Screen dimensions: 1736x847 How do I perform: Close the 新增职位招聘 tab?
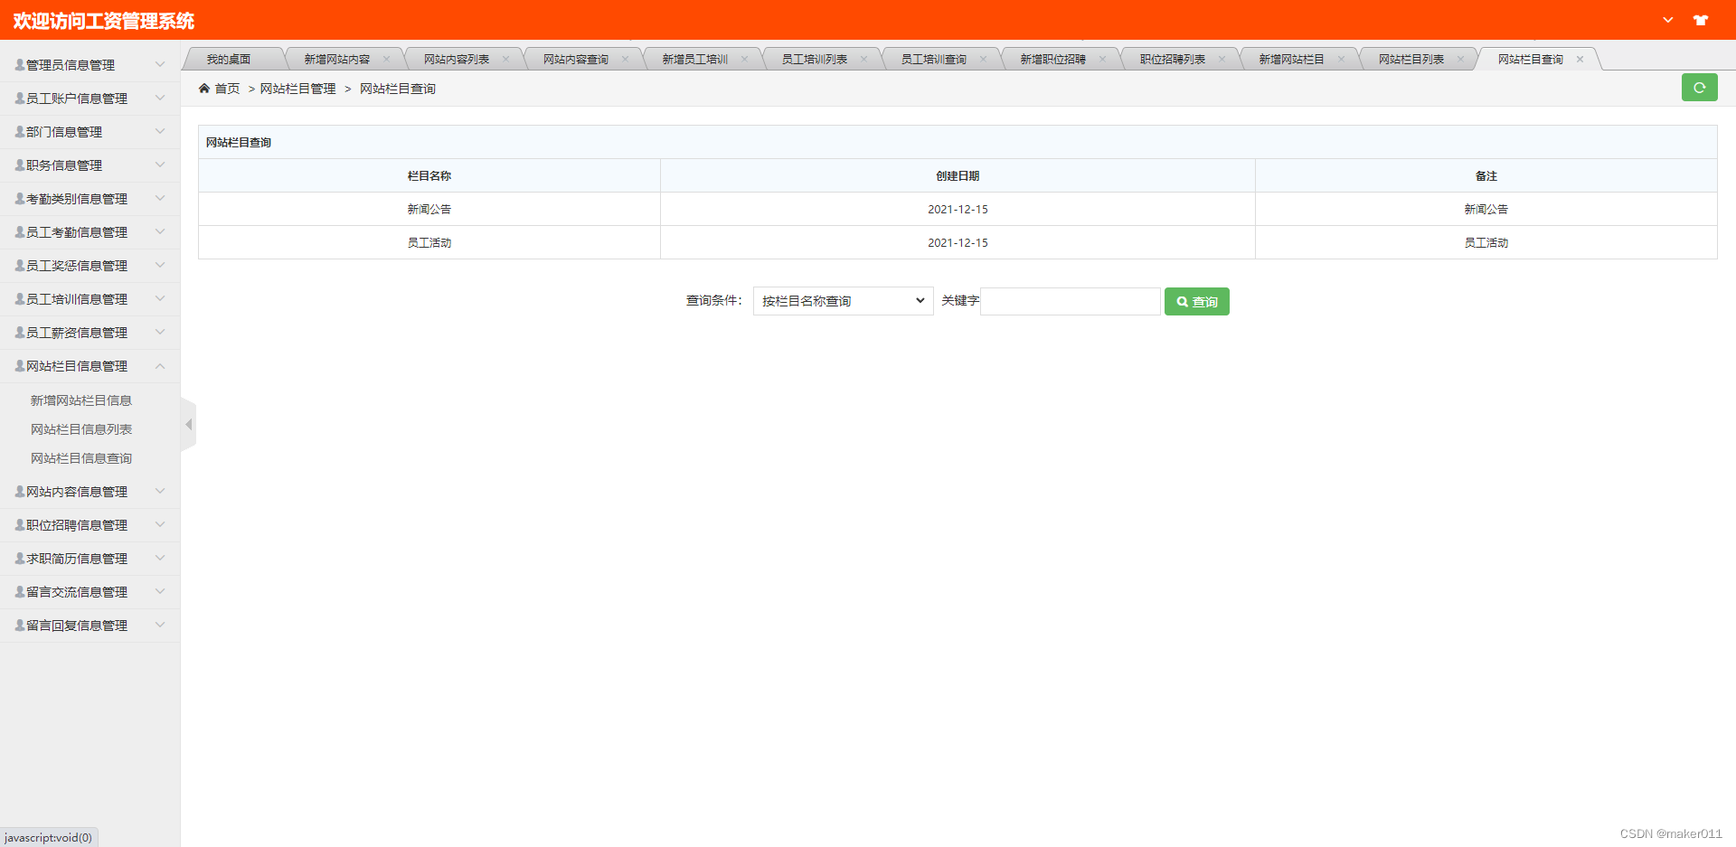(1102, 60)
